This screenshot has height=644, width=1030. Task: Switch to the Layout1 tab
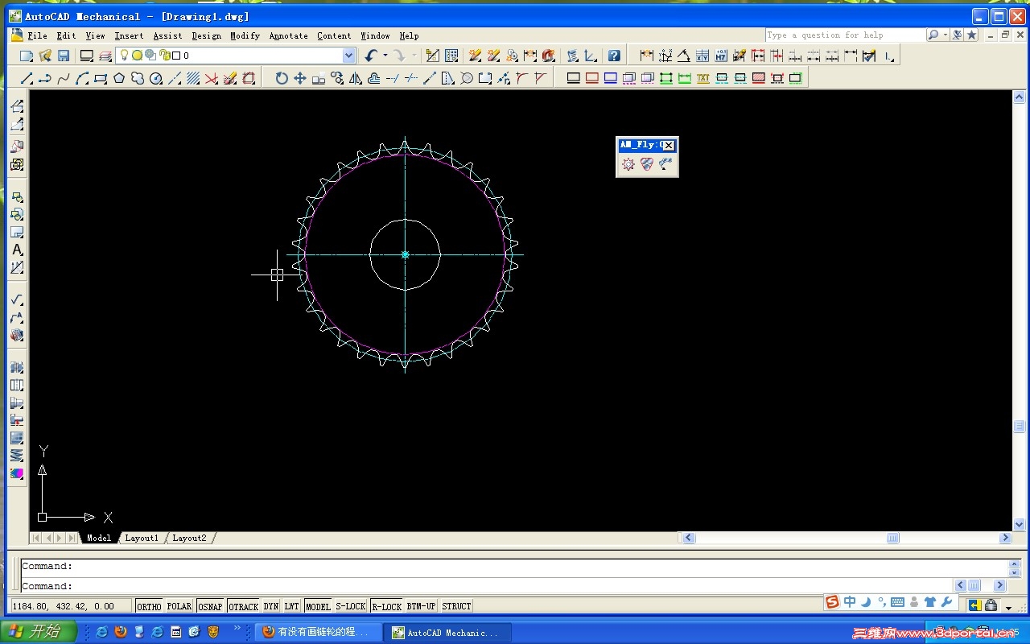(142, 538)
